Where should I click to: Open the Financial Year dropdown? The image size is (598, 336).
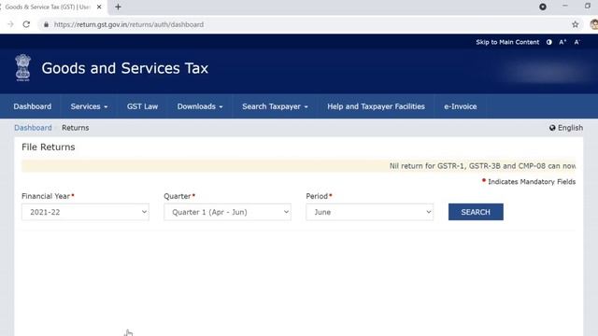(85, 212)
